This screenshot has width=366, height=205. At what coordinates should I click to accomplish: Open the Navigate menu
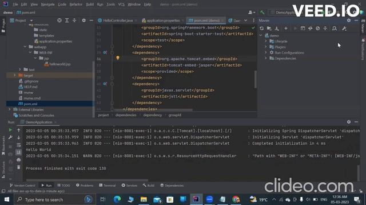click(47, 4)
